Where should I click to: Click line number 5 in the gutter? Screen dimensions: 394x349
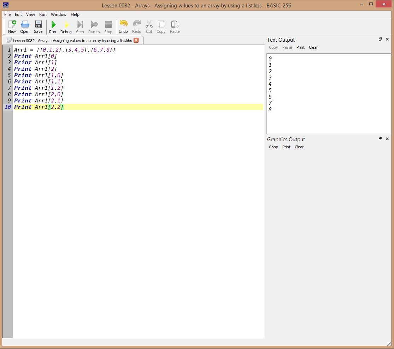pos(9,75)
